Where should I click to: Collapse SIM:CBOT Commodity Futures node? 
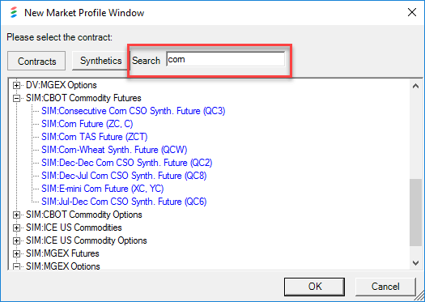click(16, 99)
